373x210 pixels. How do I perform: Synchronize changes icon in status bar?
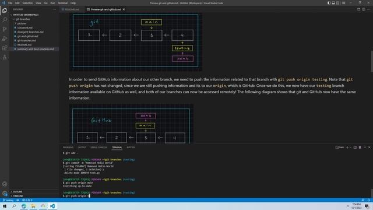18,200
